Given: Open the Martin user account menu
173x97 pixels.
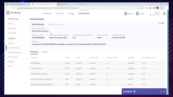Looking at the screenshot, I should pyautogui.click(x=155, y=14).
